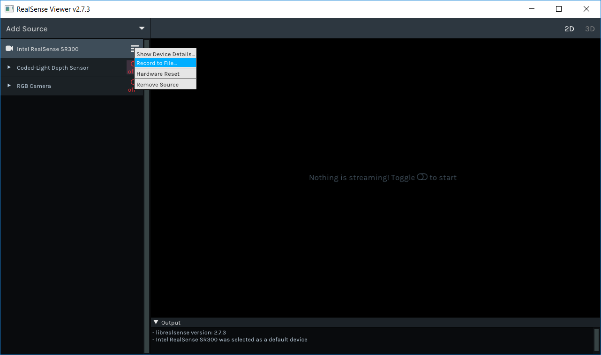This screenshot has width=601, height=355.
Task: Open the Add Source dropdown arrow
Action: point(142,29)
